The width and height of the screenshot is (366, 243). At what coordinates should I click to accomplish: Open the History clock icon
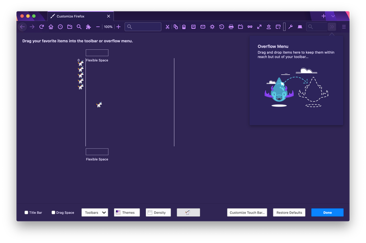pyautogui.click(x=60, y=27)
